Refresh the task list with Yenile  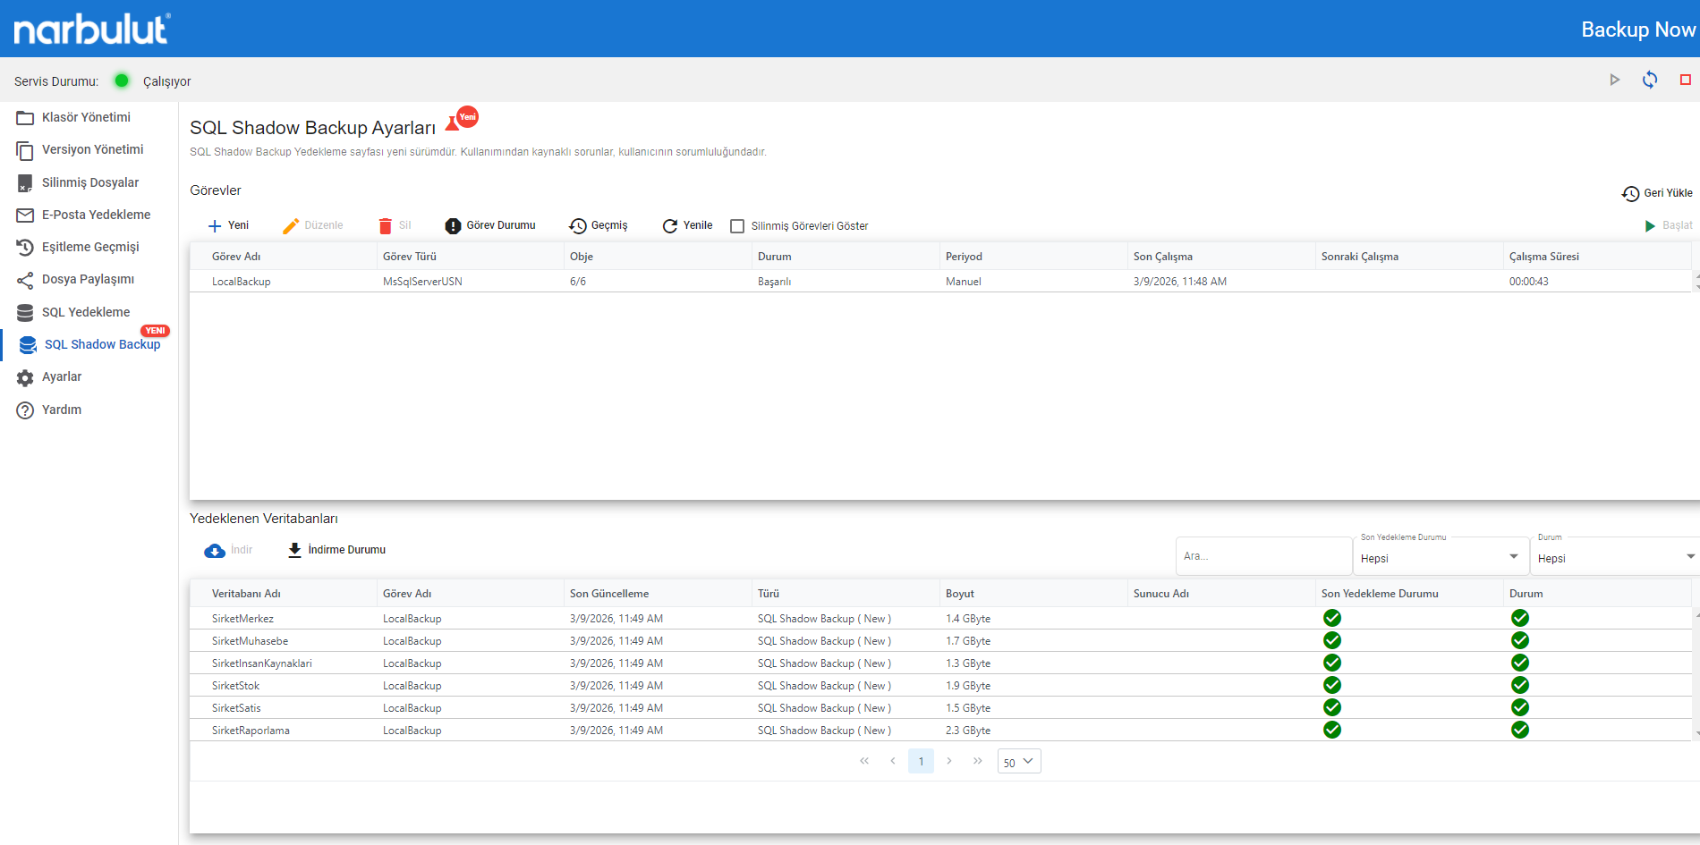click(687, 226)
